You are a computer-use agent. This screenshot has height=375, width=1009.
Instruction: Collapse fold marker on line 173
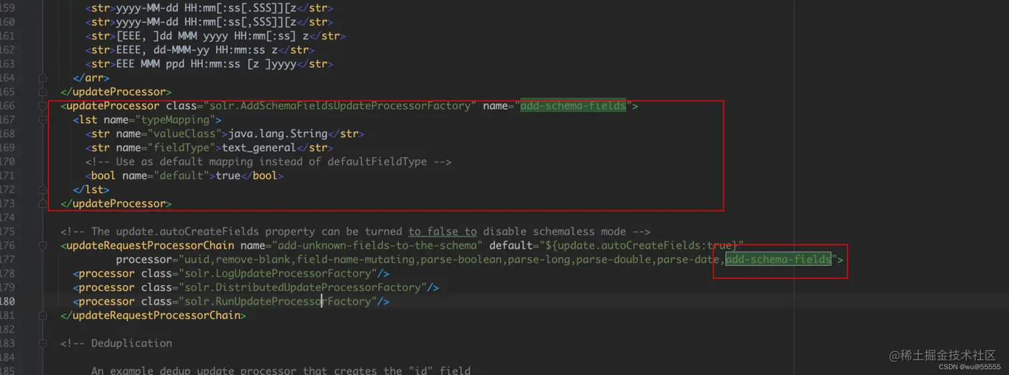(43, 204)
